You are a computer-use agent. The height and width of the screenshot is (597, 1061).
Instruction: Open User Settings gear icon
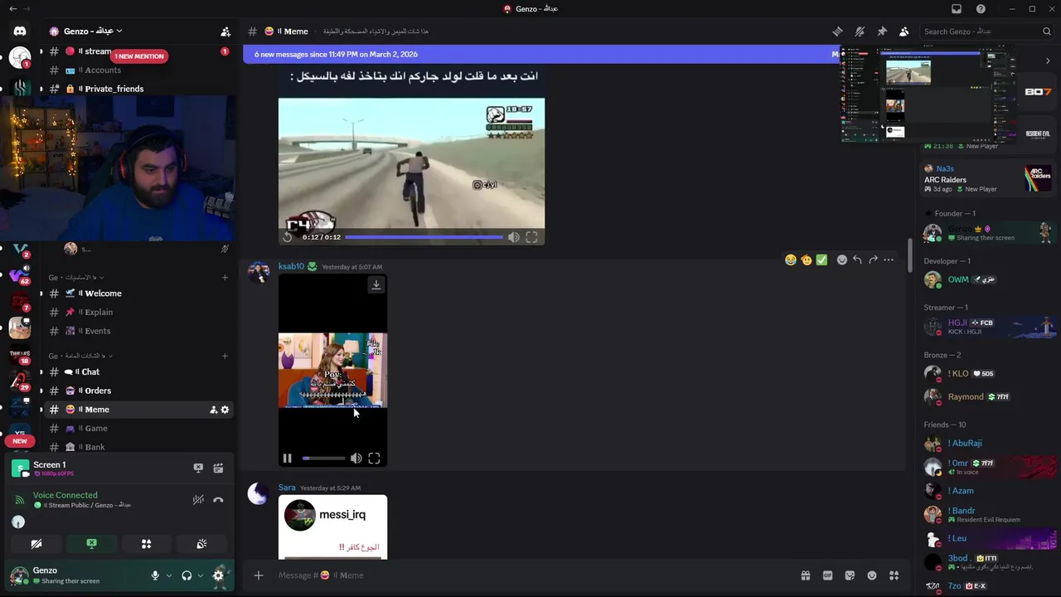tap(219, 575)
